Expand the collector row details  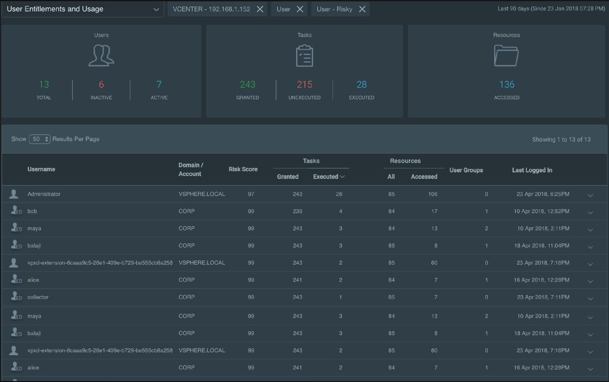coord(590,299)
